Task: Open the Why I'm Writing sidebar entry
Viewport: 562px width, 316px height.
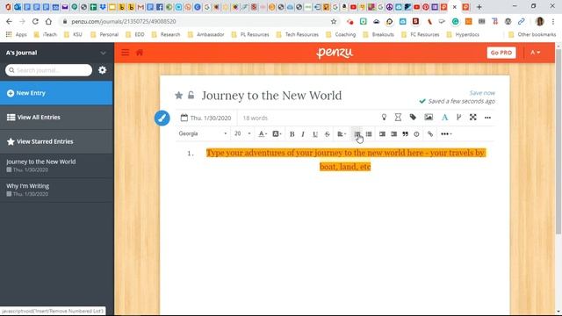Action: (56, 190)
